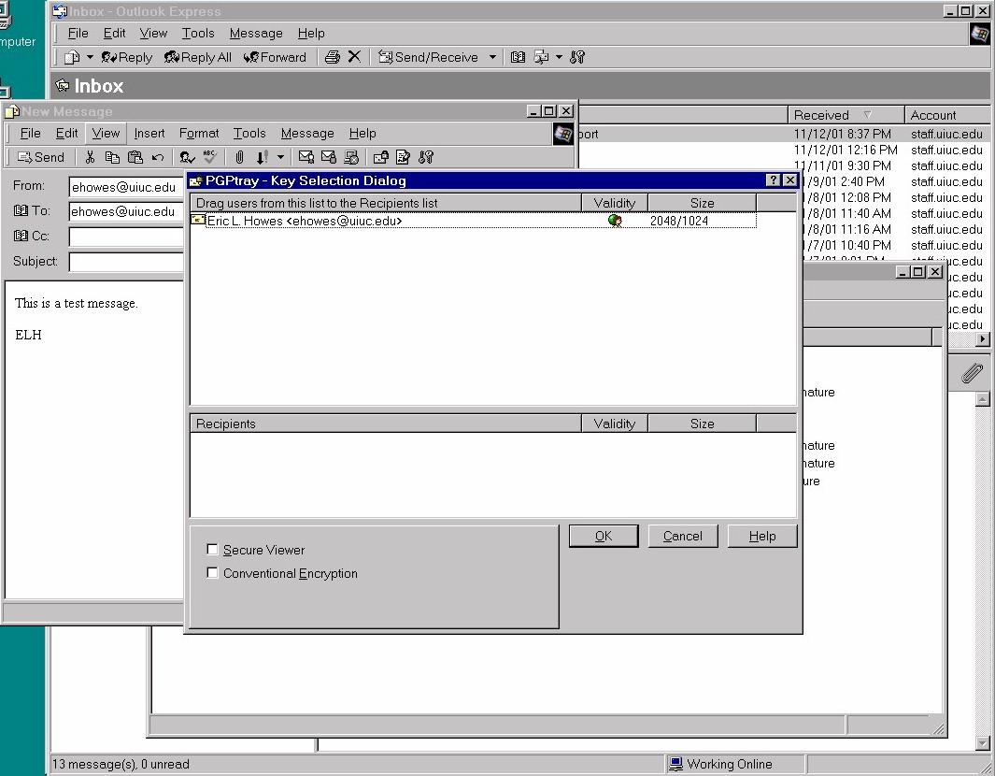995x776 pixels.
Task: Click New Mail icon in Outlook Express
Action: tap(72, 57)
